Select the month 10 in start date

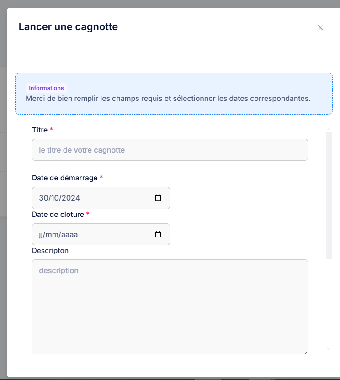tap(54, 198)
